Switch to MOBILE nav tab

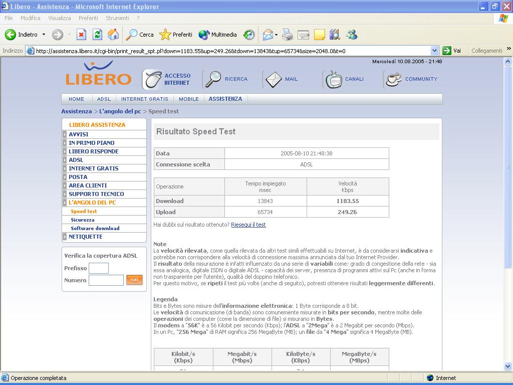[189, 99]
